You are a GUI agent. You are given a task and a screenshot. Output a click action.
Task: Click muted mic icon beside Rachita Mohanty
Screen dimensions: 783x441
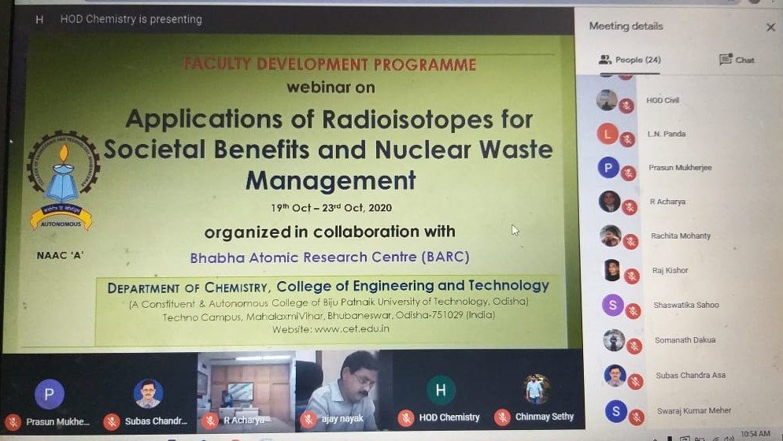(630, 242)
